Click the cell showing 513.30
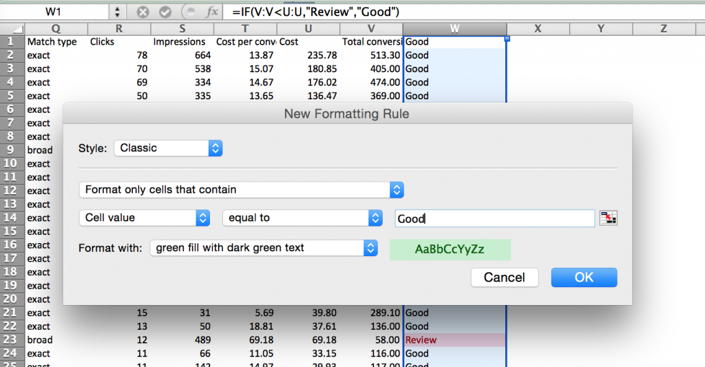This screenshot has width=705, height=367. [371, 55]
